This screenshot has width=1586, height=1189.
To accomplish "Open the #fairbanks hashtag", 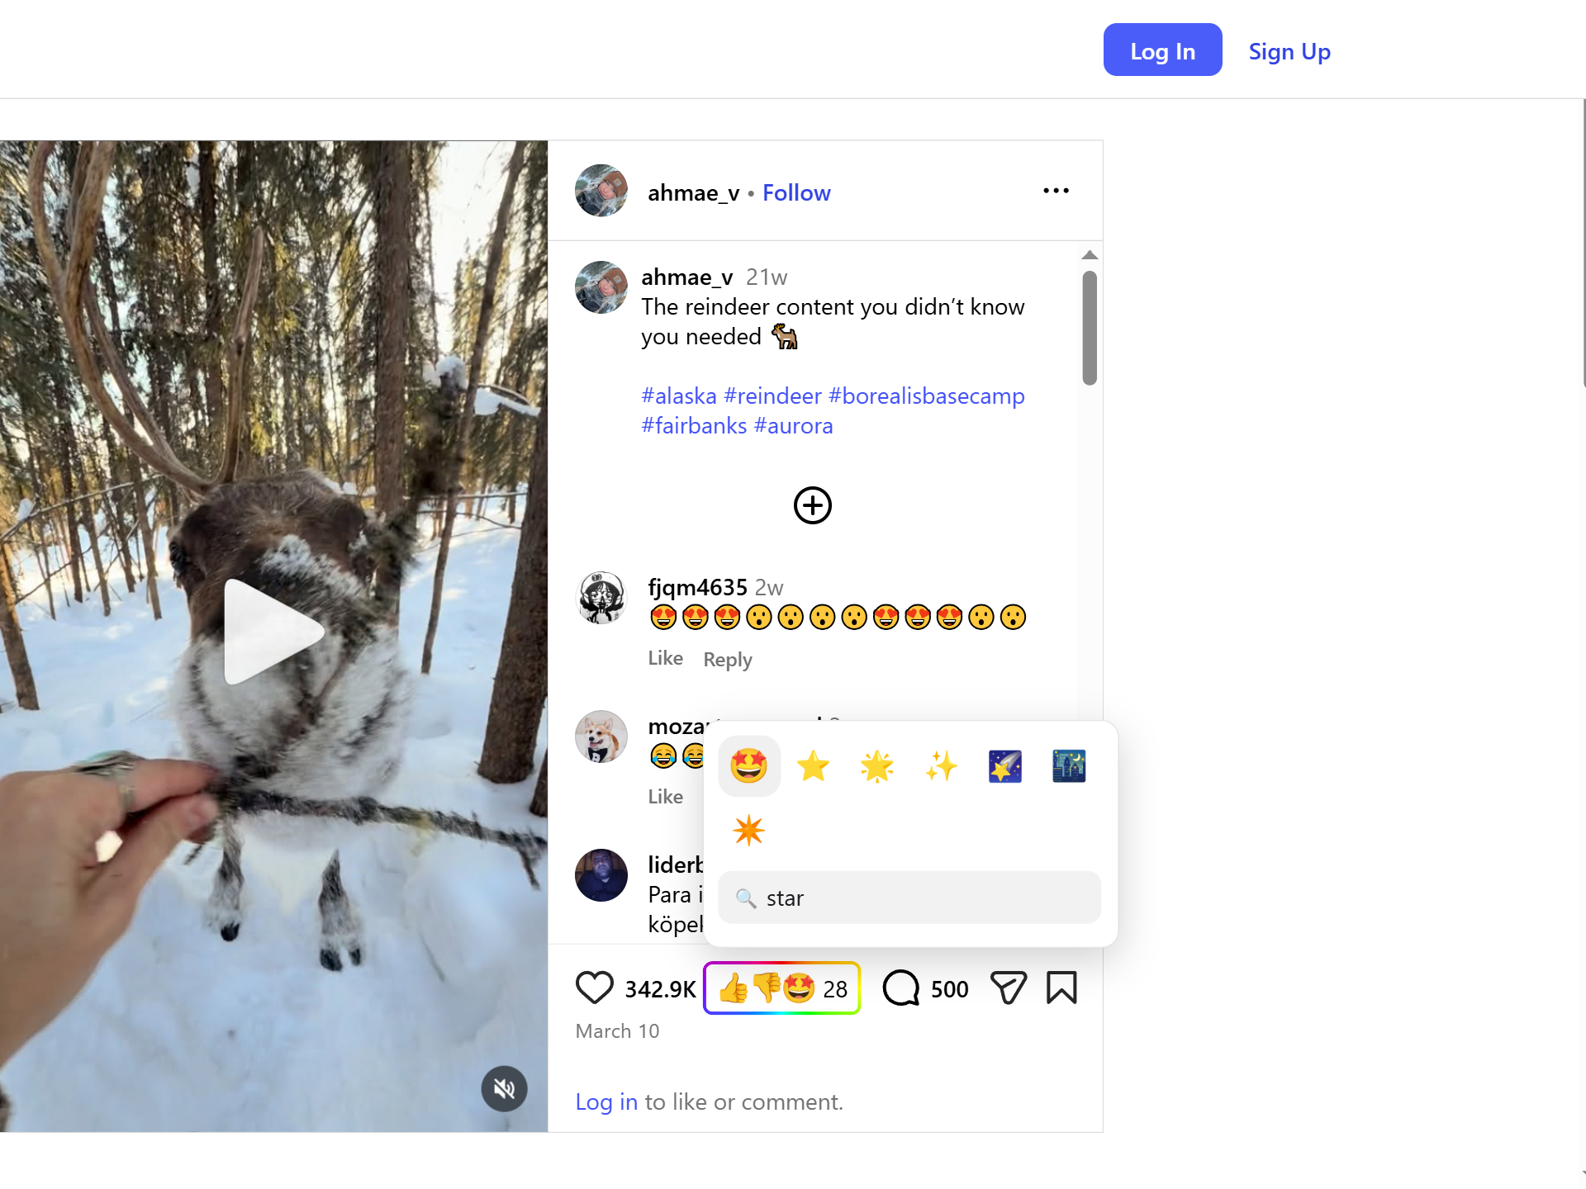I will [x=694, y=426].
